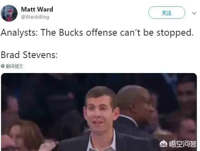The height and width of the screenshot is (151, 200).
Task: Click the word "stopped." in the tweet
Action: 175,33
